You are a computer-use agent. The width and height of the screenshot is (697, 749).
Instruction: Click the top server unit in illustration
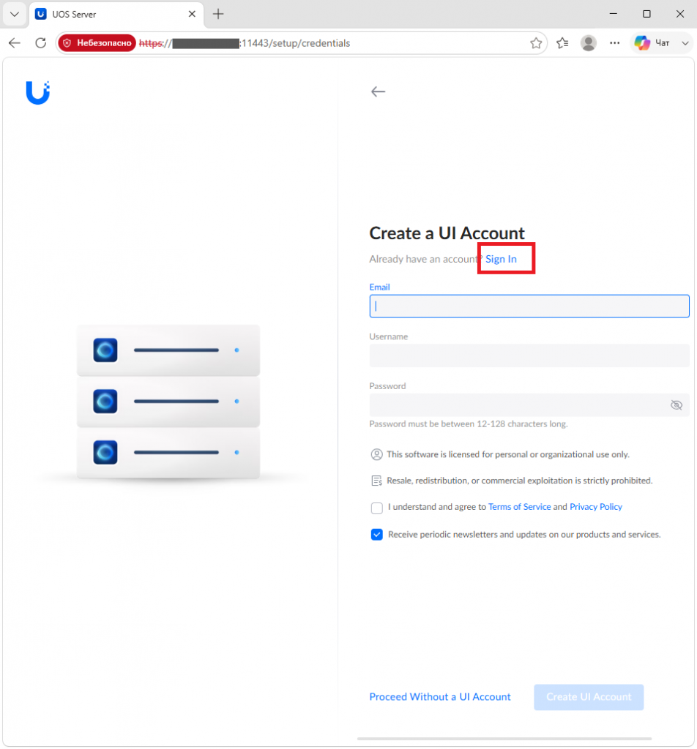click(x=168, y=350)
